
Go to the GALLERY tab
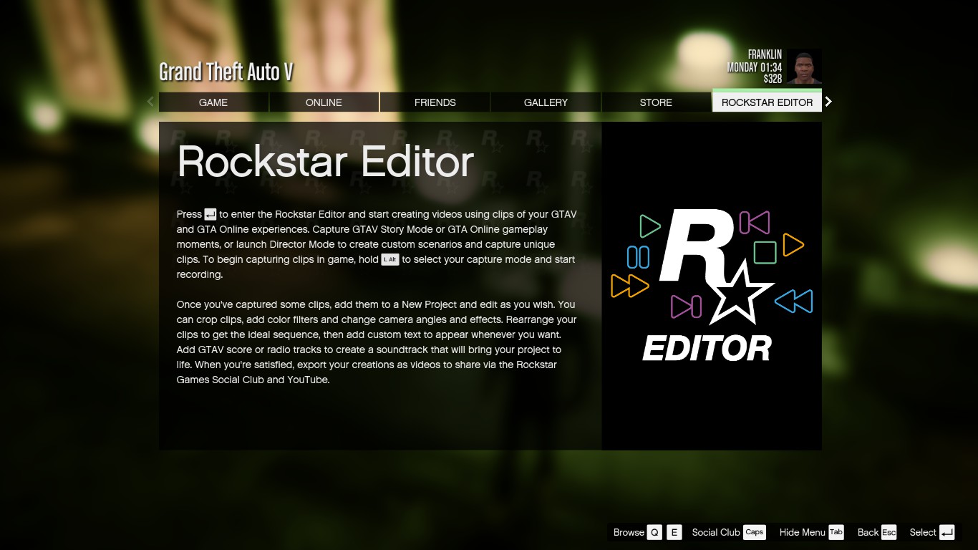(x=546, y=102)
